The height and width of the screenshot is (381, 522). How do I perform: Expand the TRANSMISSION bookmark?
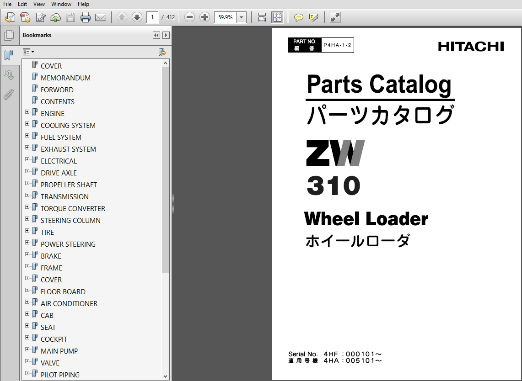click(x=27, y=195)
